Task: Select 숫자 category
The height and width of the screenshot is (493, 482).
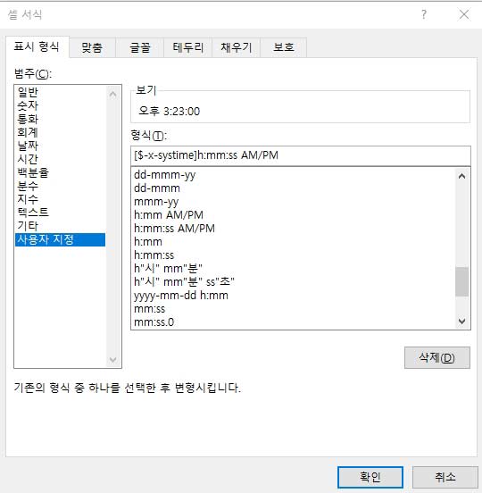Action: tap(60, 105)
